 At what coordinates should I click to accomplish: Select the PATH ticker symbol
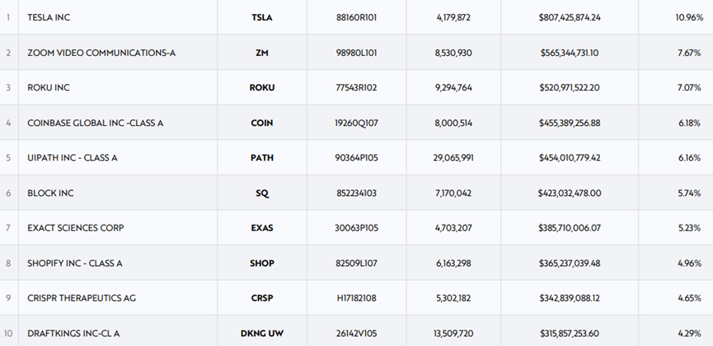tap(262, 158)
